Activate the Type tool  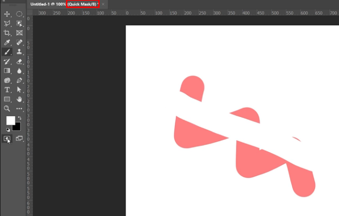7,90
